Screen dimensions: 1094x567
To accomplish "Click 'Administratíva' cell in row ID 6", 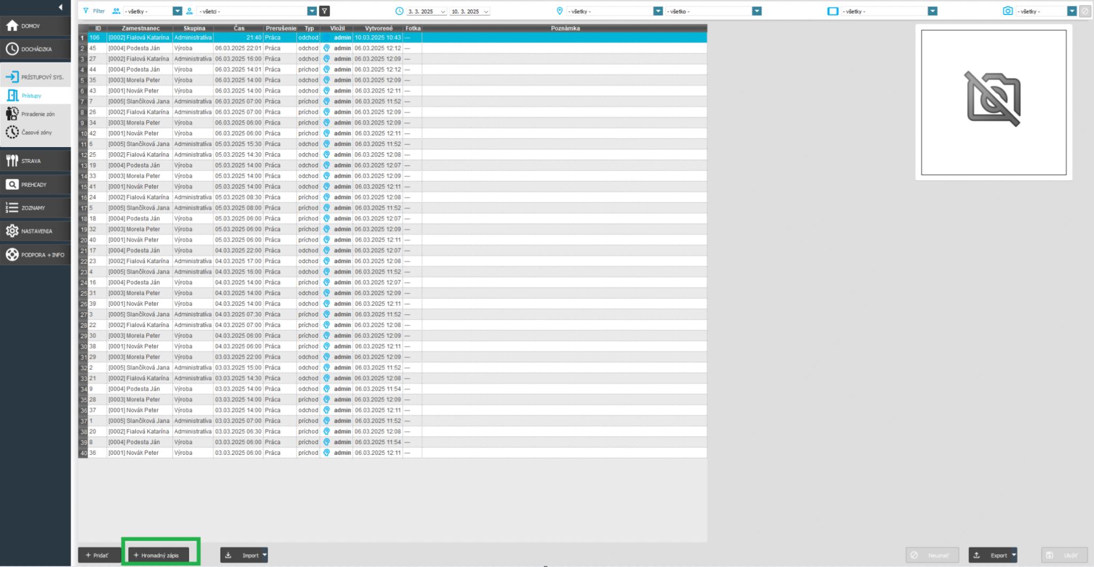I will 193,144.
